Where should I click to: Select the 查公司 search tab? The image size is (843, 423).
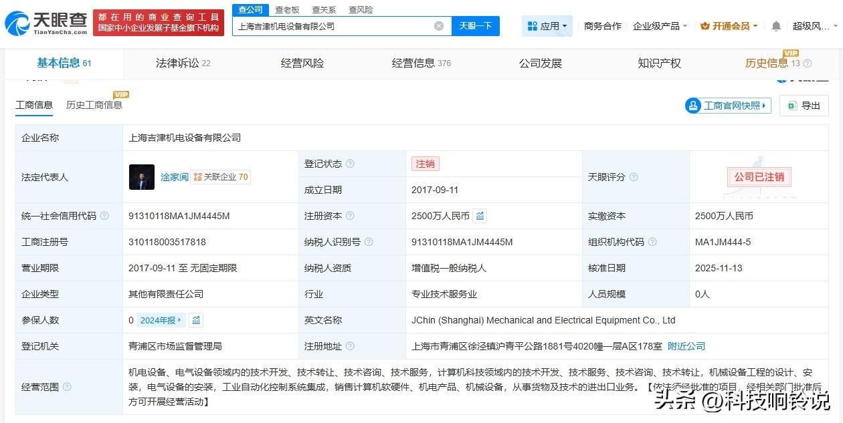click(251, 9)
